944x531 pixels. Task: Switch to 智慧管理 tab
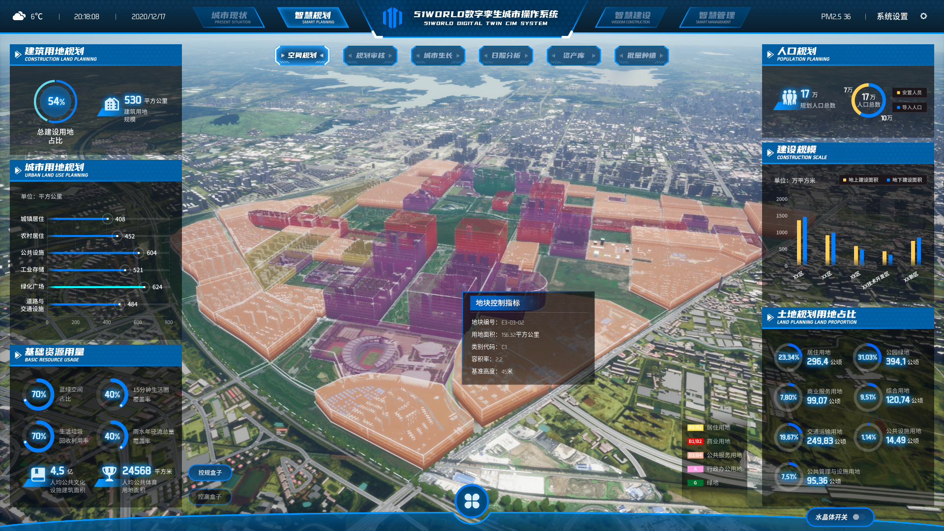(715, 17)
